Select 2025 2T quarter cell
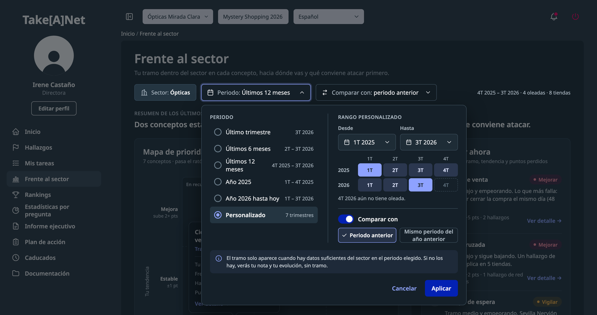This screenshot has width=597, height=315. coord(395,170)
